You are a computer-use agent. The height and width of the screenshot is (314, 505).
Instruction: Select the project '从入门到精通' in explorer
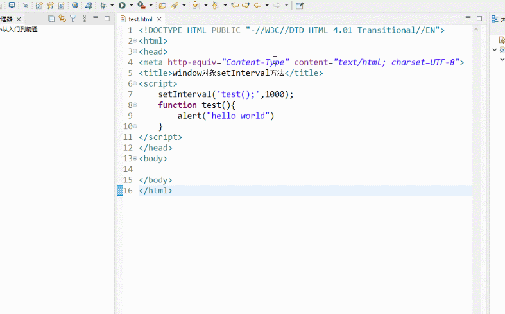tap(19, 30)
